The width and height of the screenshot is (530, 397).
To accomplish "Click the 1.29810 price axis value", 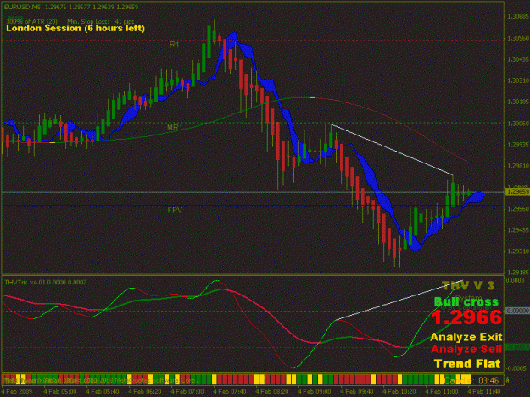I will [x=517, y=166].
